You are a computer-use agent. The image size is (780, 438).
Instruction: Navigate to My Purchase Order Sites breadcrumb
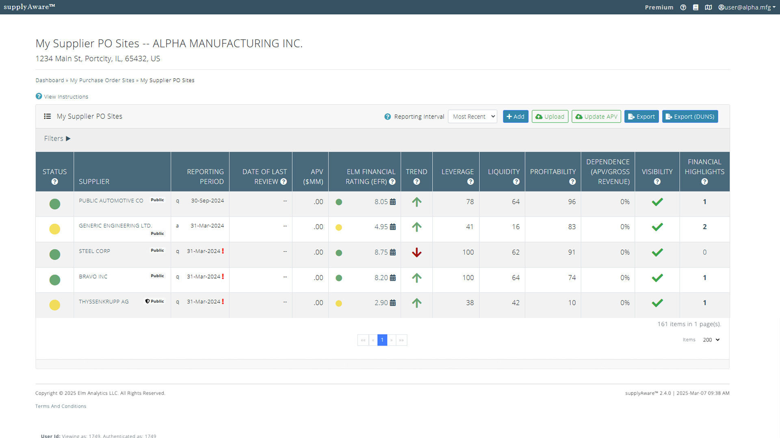pyautogui.click(x=102, y=80)
